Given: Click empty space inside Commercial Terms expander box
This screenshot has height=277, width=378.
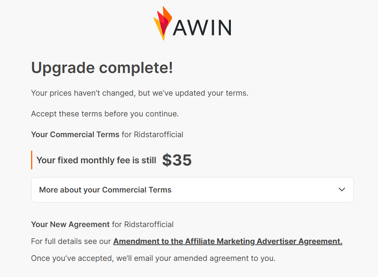Looking at the screenshot, I should tap(254, 190).
